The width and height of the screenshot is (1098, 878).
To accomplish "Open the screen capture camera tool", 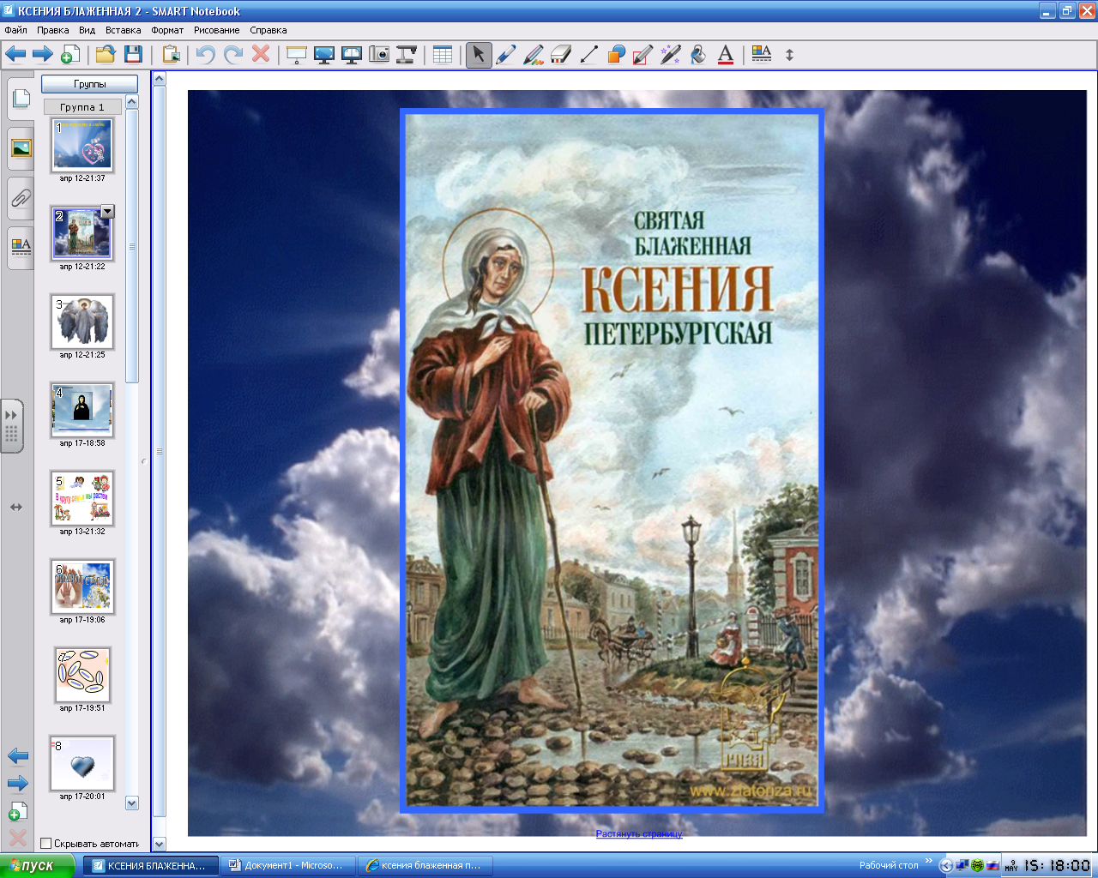I will pos(379,55).
